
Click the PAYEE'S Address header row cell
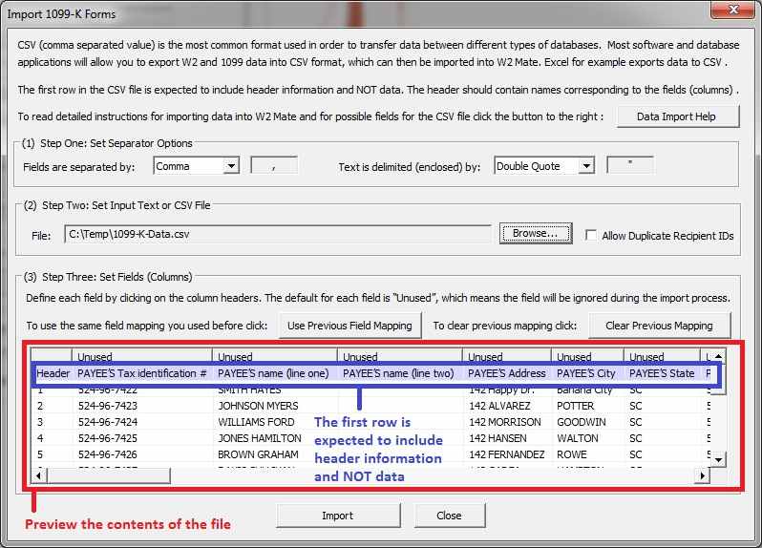click(x=506, y=373)
